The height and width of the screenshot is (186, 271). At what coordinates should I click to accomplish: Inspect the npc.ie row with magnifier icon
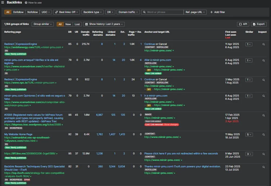point(263,80)
